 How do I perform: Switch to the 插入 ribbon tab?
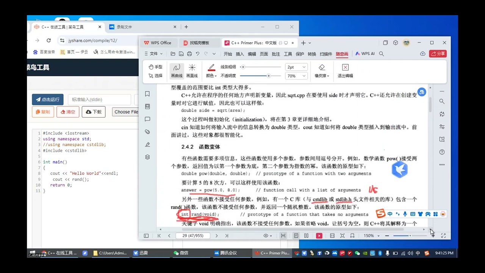240,54
